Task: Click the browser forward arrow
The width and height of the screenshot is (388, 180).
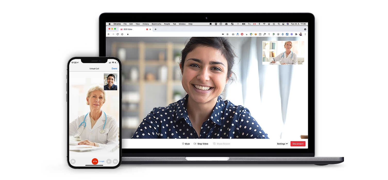Action: click(x=113, y=34)
